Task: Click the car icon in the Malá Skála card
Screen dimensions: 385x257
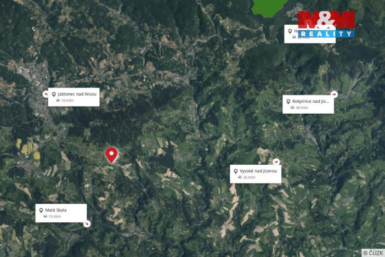Action: (x=45, y=216)
